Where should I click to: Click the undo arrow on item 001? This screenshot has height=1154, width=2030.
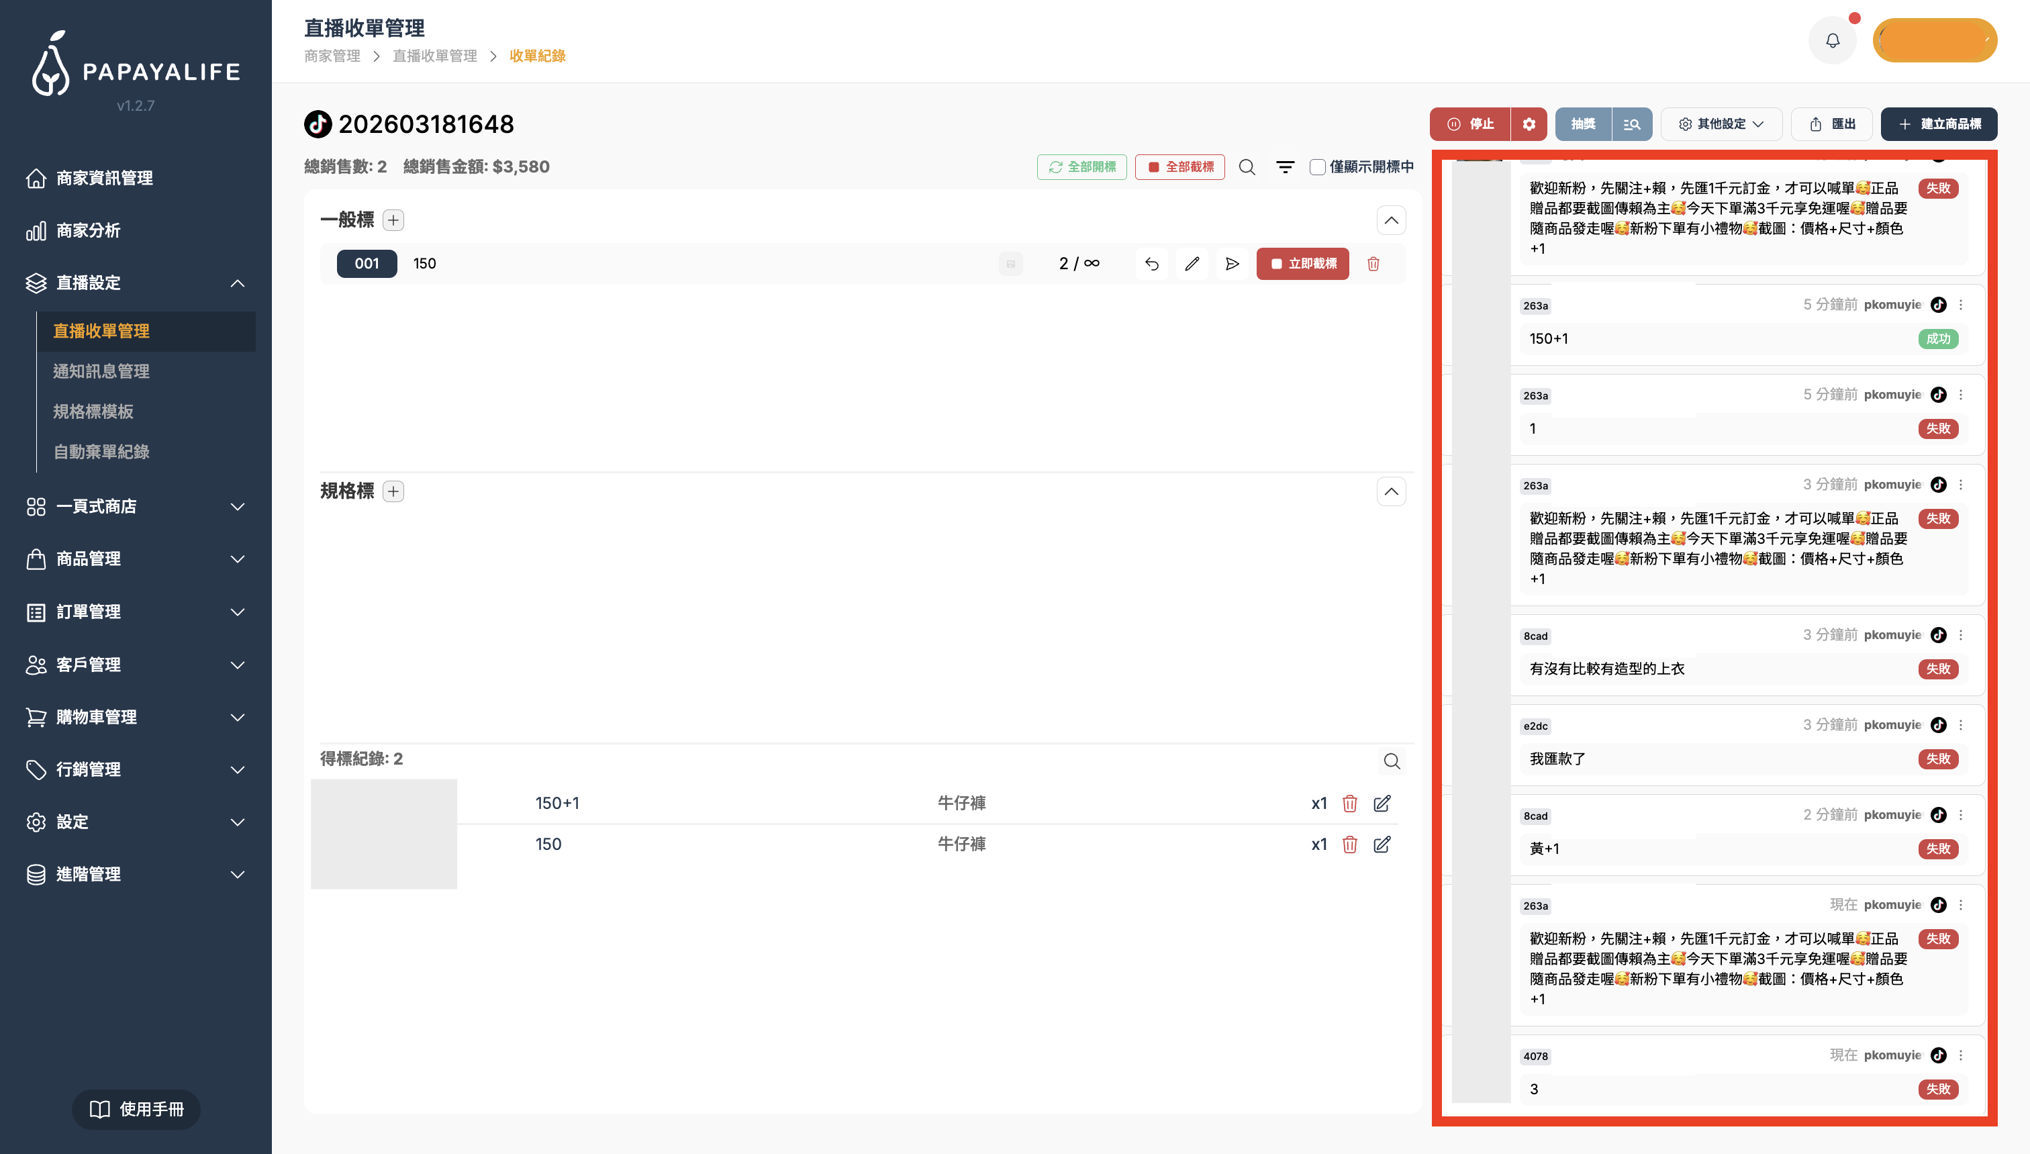pos(1151,264)
